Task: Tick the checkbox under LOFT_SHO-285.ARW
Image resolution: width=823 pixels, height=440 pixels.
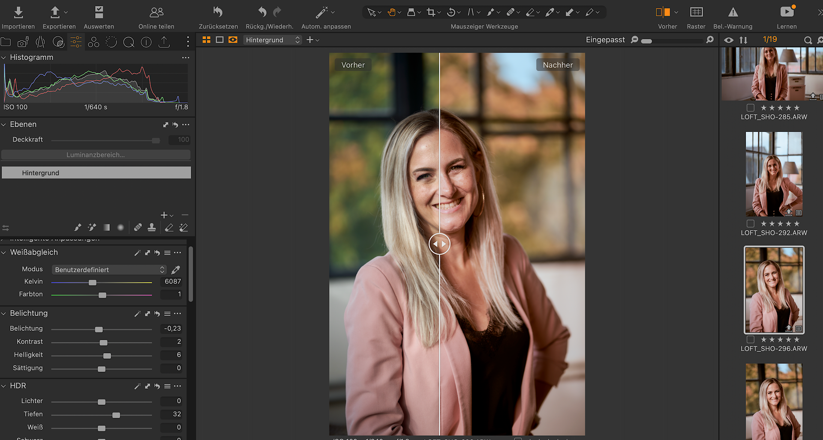Action: pos(751,108)
